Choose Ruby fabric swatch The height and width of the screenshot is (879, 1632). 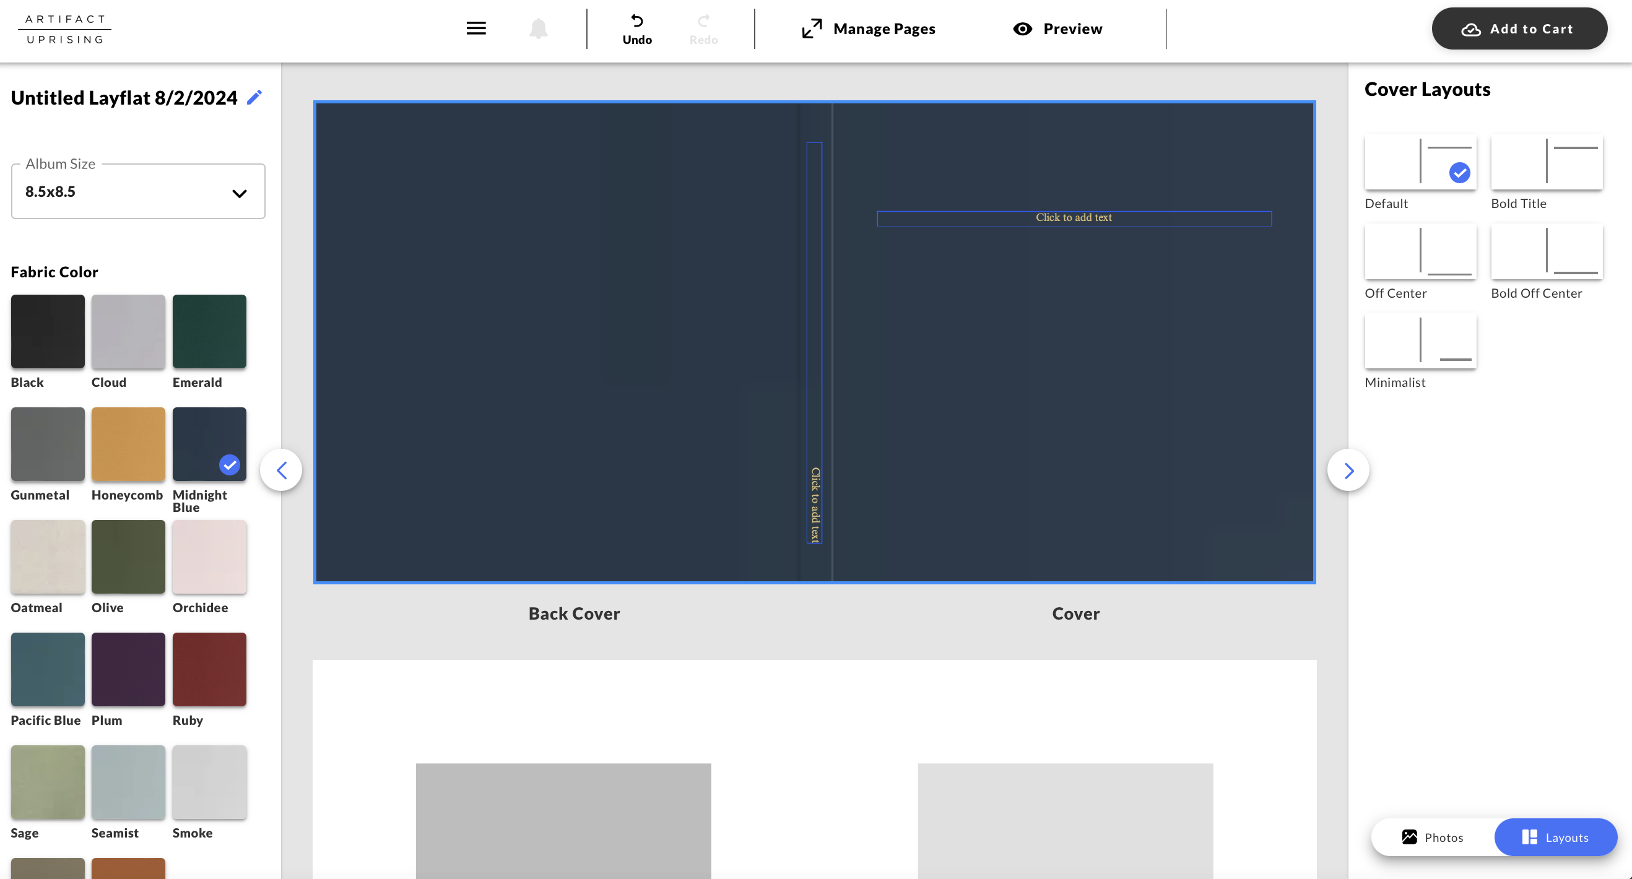209,669
